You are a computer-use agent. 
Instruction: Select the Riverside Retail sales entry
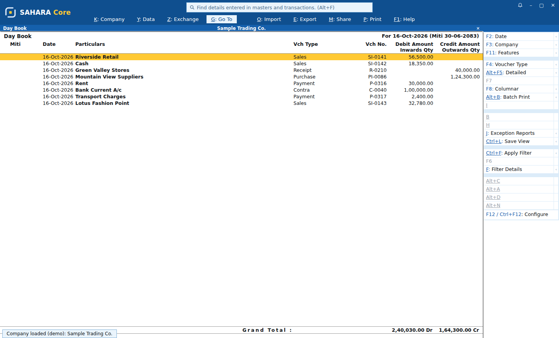pyautogui.click(x=241, y=57)
